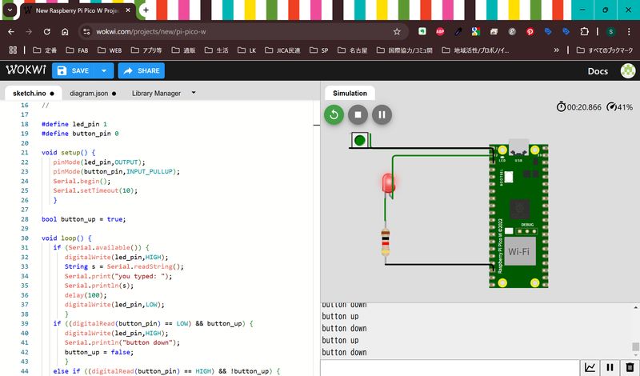640x376 pixels.
Task: Share the project
Action: [142, 70]
